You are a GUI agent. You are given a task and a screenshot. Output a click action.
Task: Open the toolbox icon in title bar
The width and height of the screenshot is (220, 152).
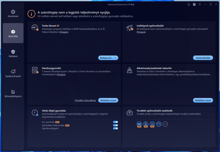[194, 4]
